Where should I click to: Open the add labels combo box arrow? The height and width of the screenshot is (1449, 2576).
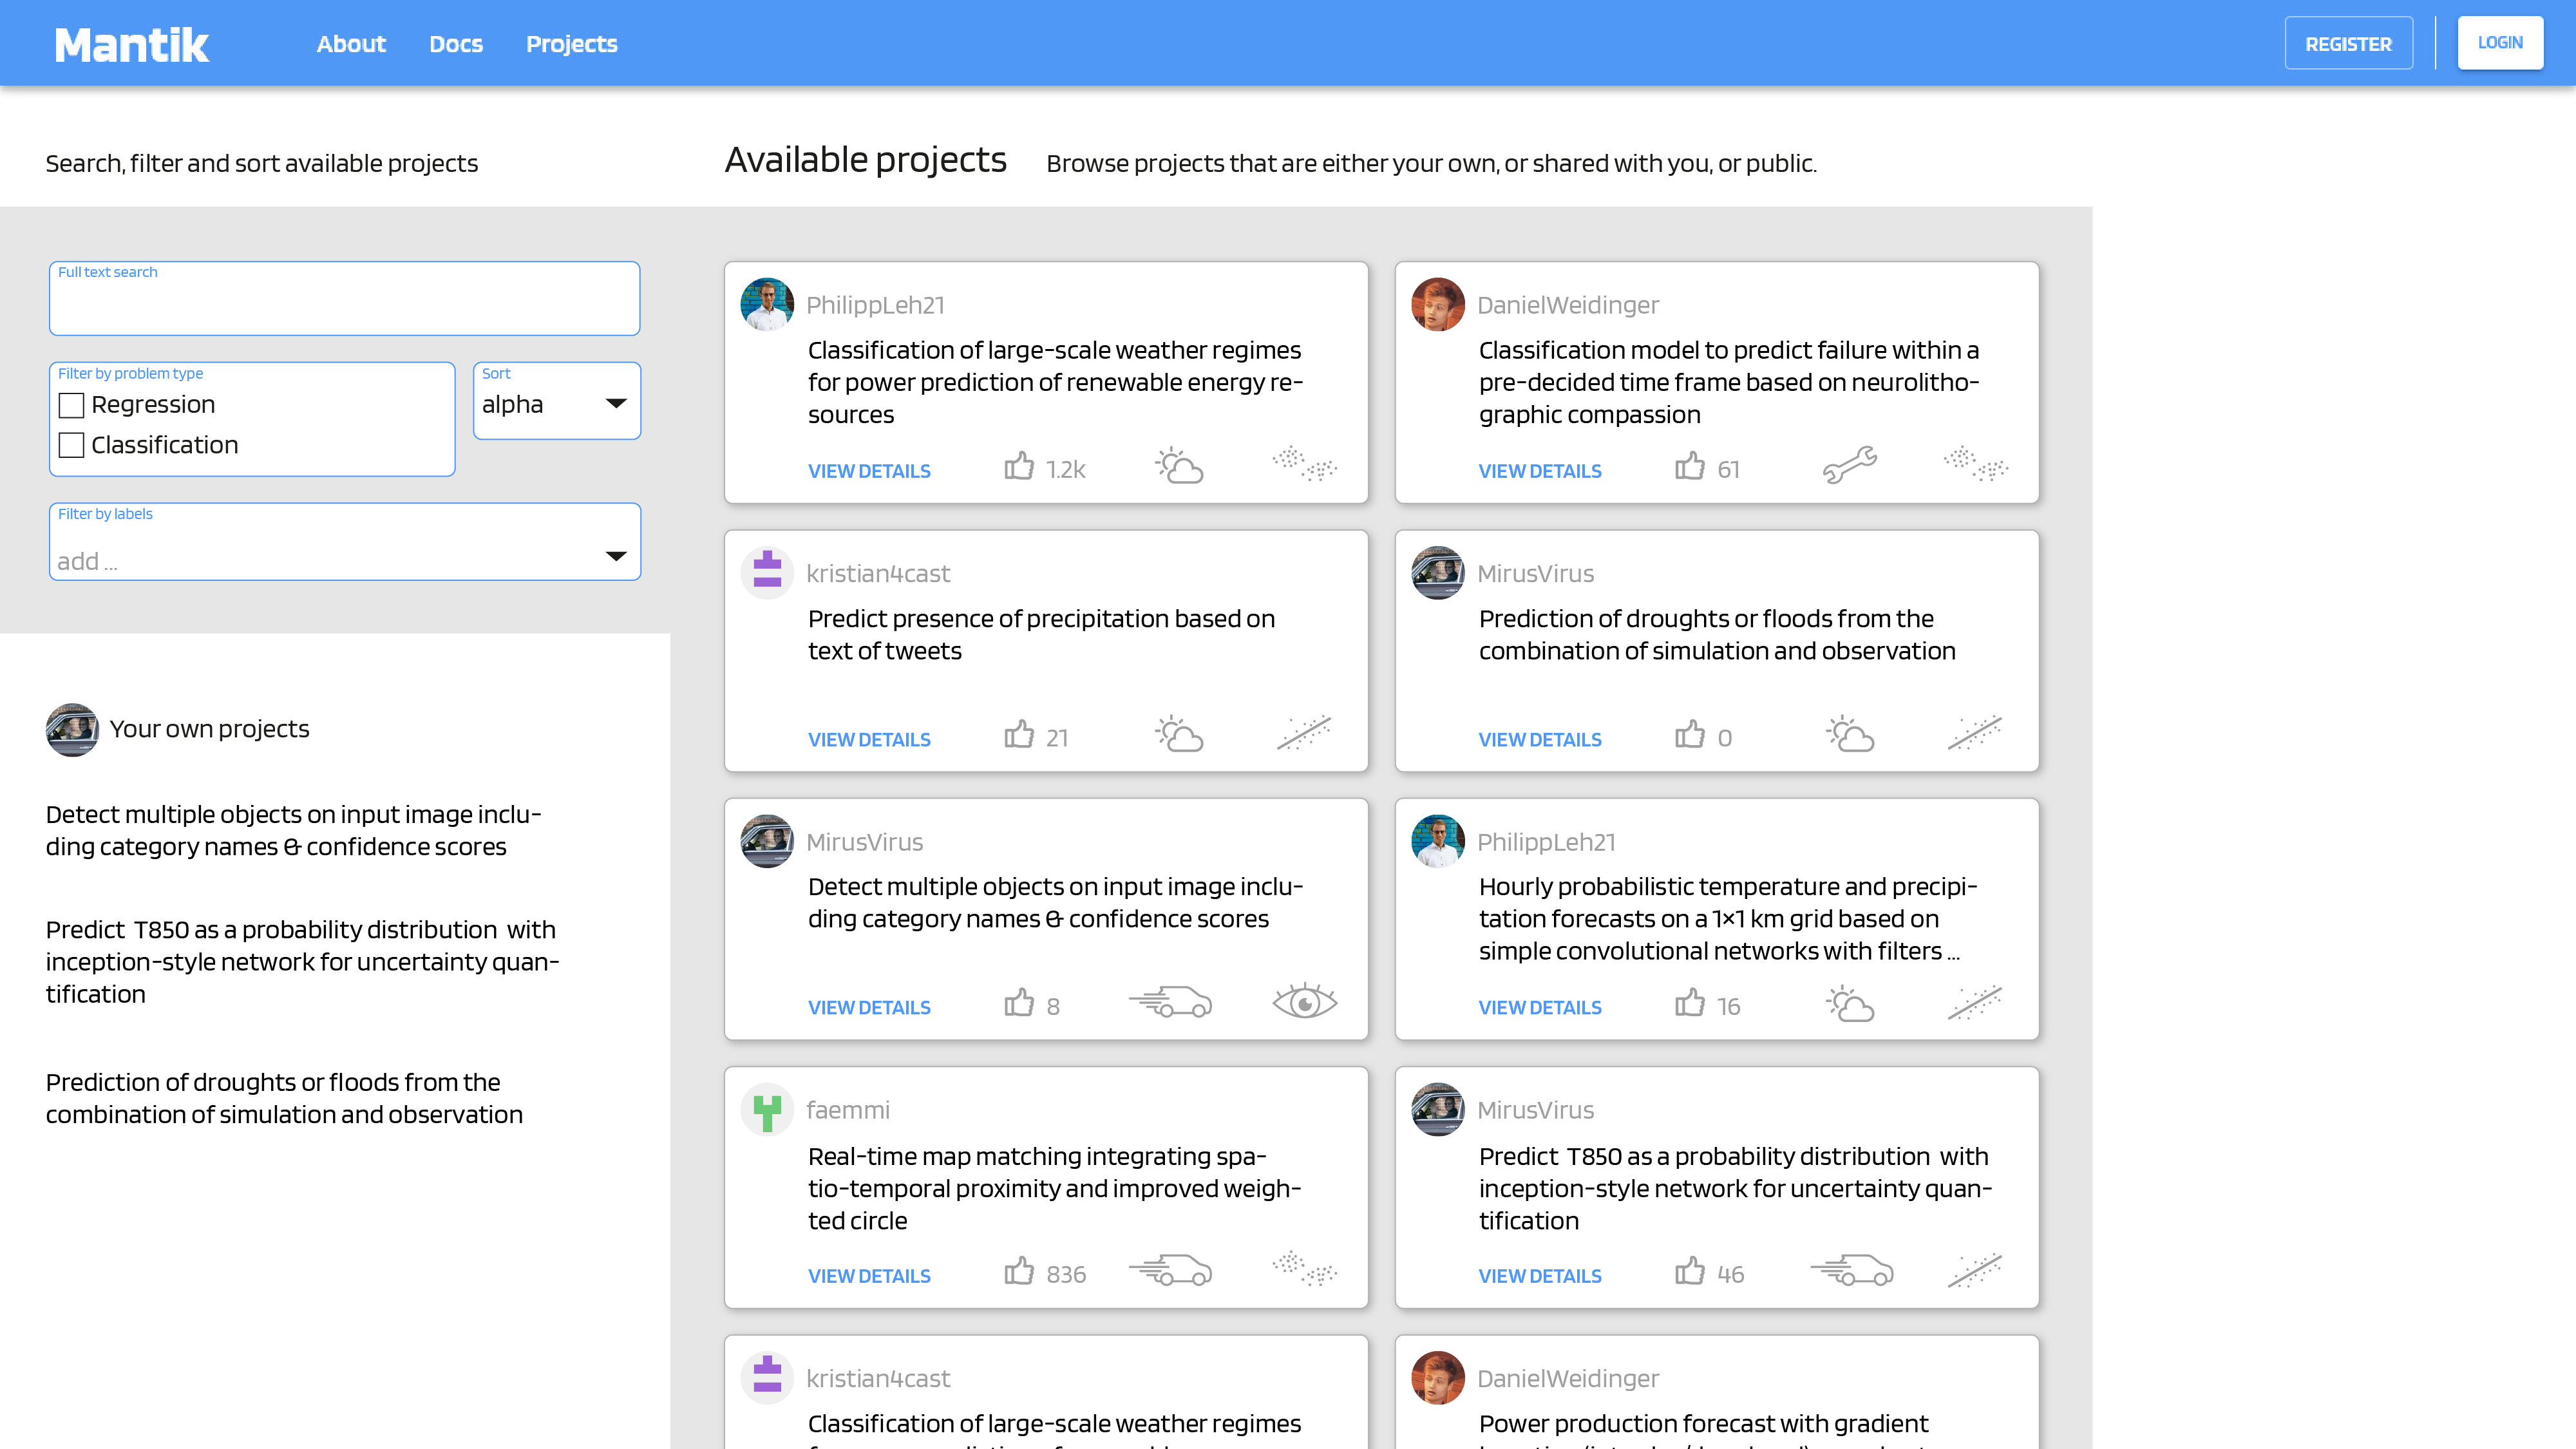click(x=615, y=557)
